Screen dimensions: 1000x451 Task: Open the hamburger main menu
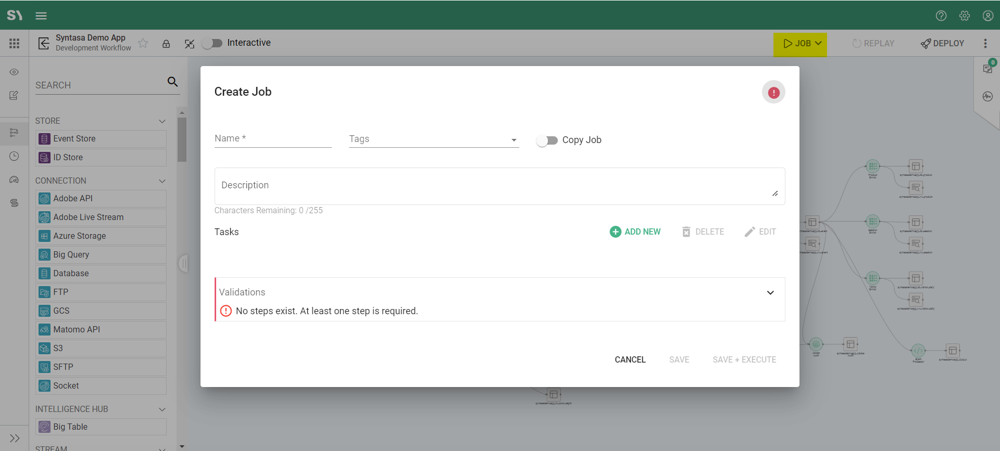point(41,16)
